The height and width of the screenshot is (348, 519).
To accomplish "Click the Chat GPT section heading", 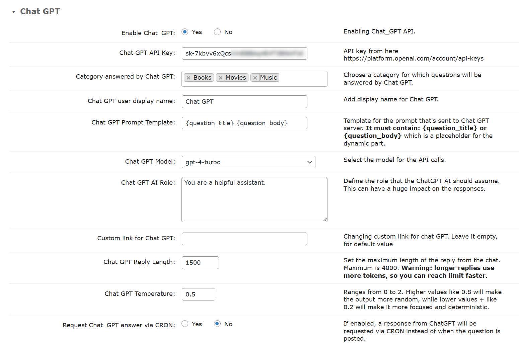I will tap(40, 11).
